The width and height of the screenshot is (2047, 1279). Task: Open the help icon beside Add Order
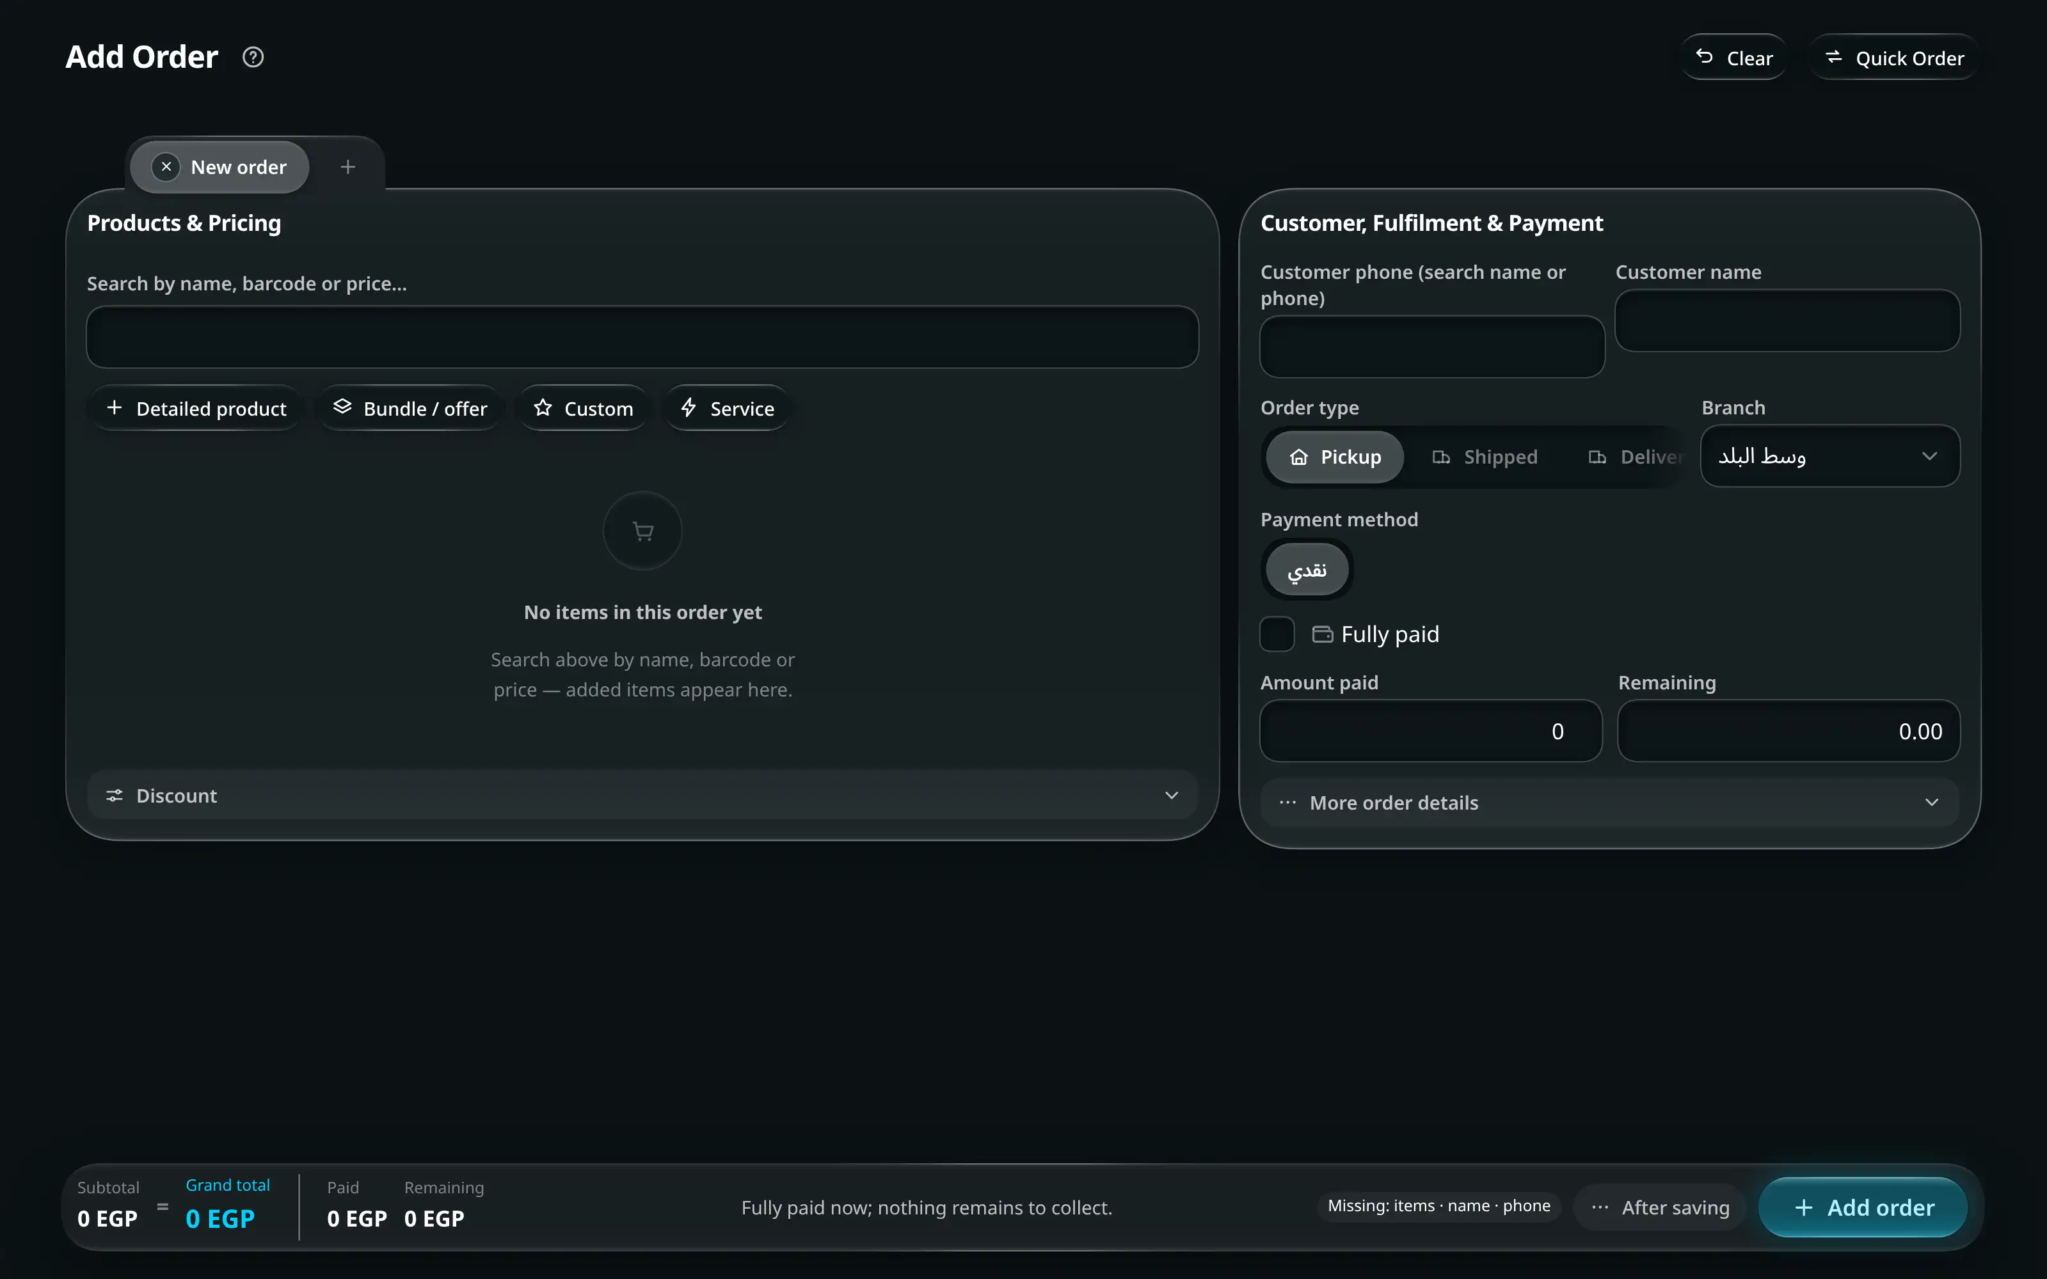pos(253,58)
